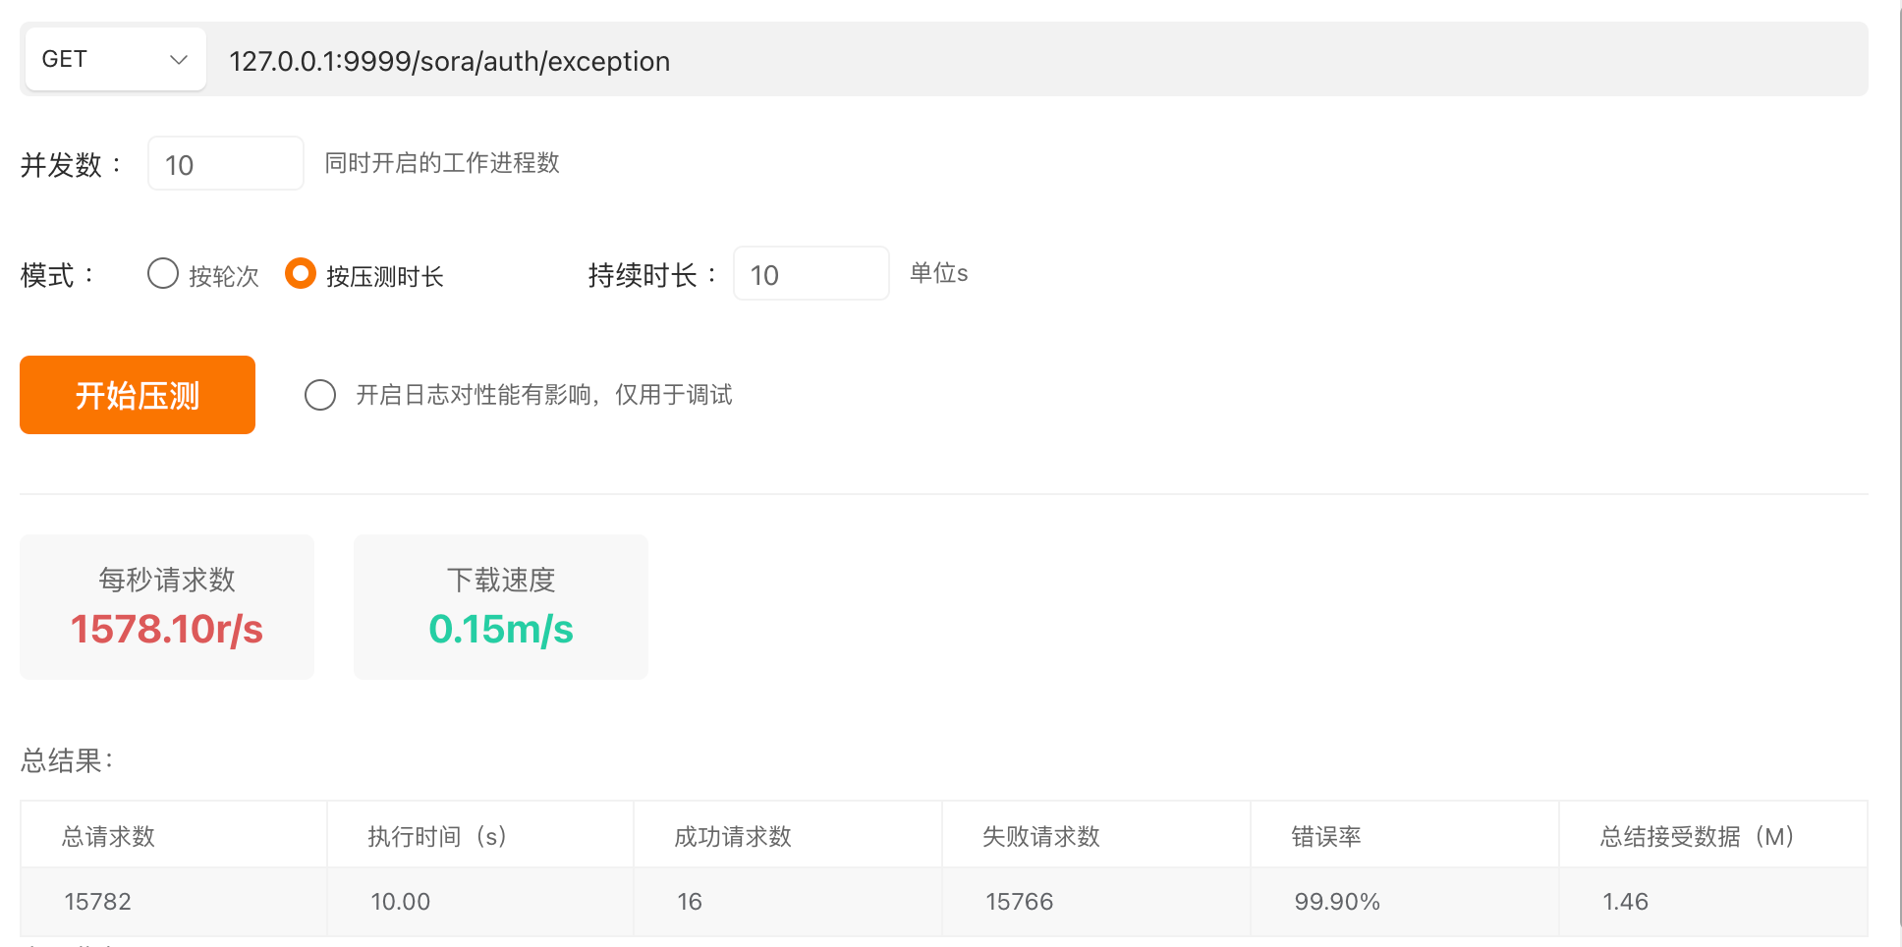Click the 持续时长 label

653,275
